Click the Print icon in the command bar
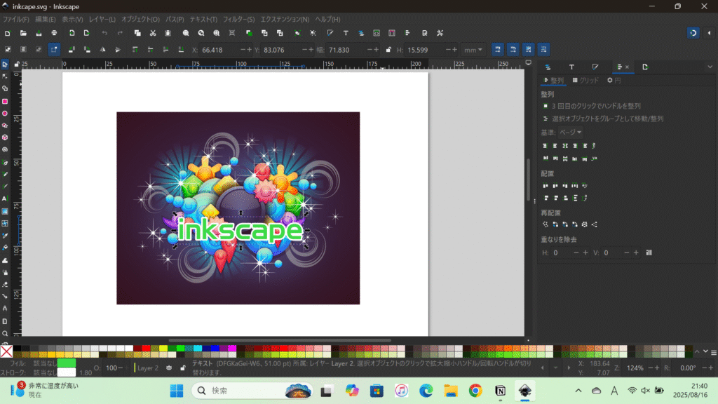Screen dimensions: 718x404 tap(54, 33)
